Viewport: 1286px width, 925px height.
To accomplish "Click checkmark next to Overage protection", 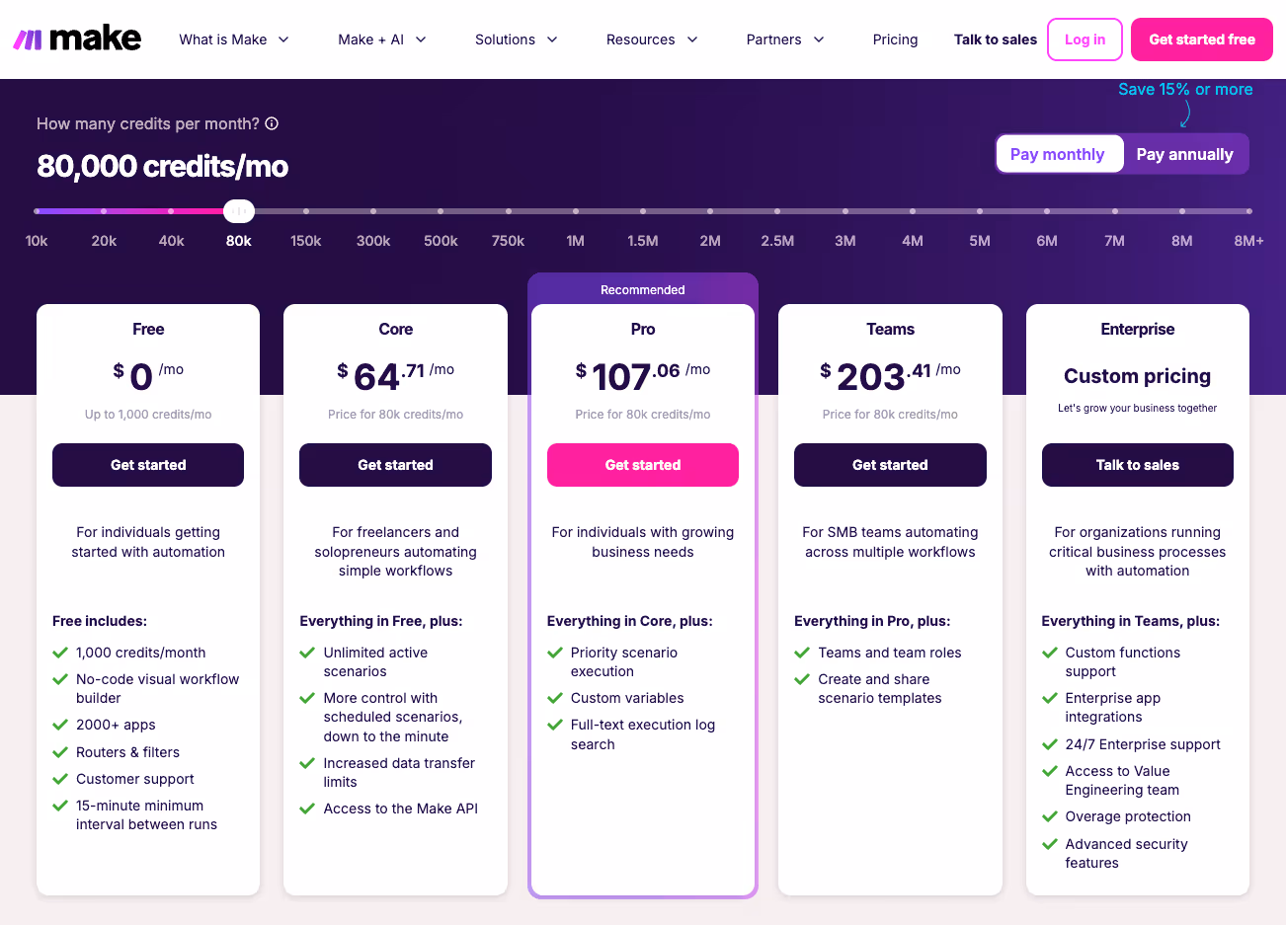I will [1050, 816].
